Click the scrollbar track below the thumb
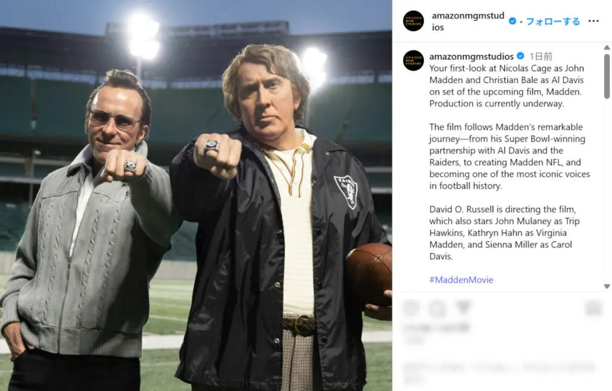This screenshot has width=612, height=391. (x=607, y=191)
